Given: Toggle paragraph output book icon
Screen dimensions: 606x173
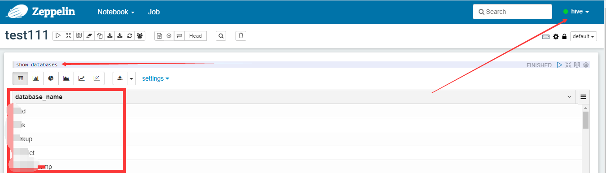Looking at the screenshot, I should 577,65.
